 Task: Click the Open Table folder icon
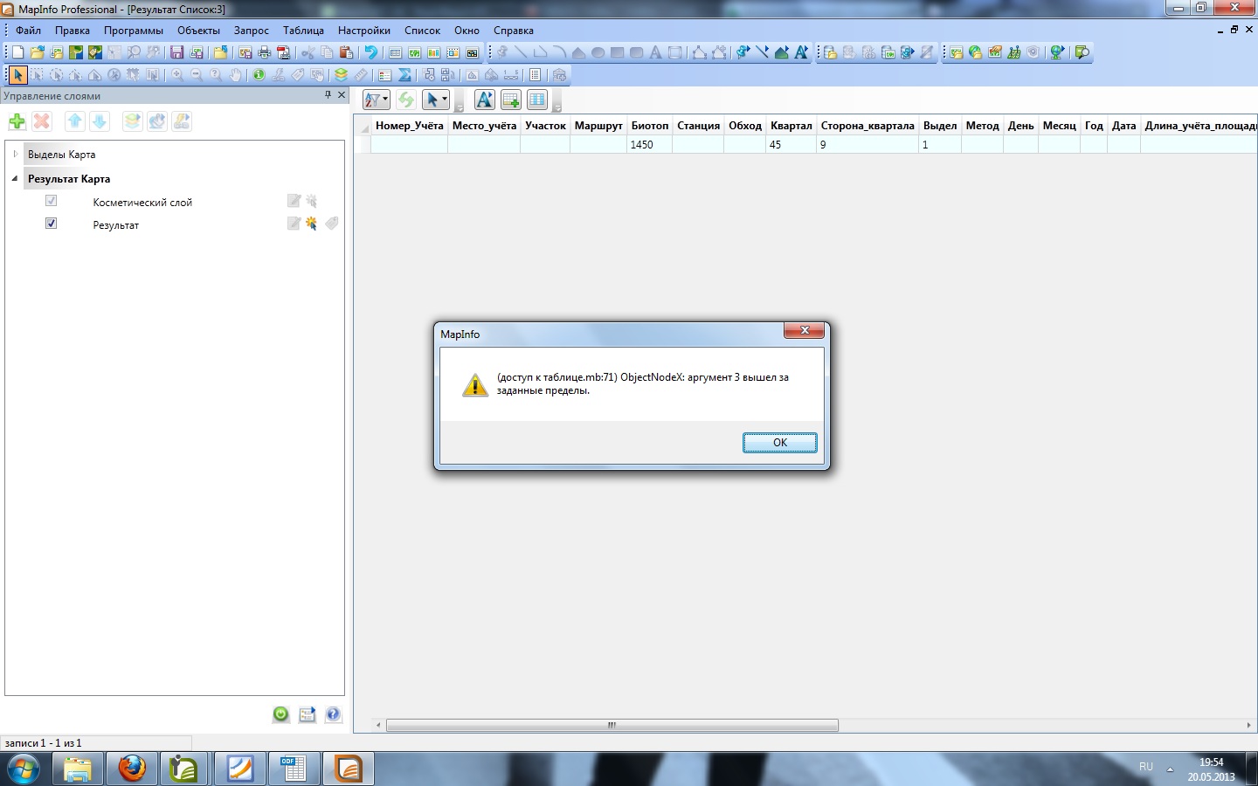pos(37,52)
